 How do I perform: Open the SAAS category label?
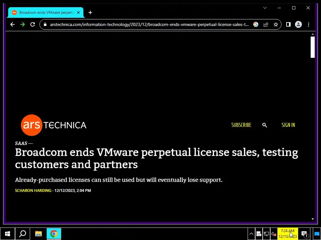point(21,143)
